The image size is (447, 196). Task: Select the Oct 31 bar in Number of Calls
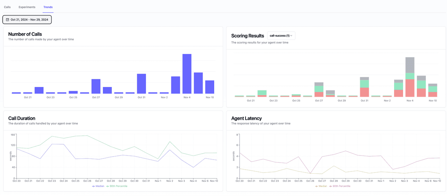point(142,84)
